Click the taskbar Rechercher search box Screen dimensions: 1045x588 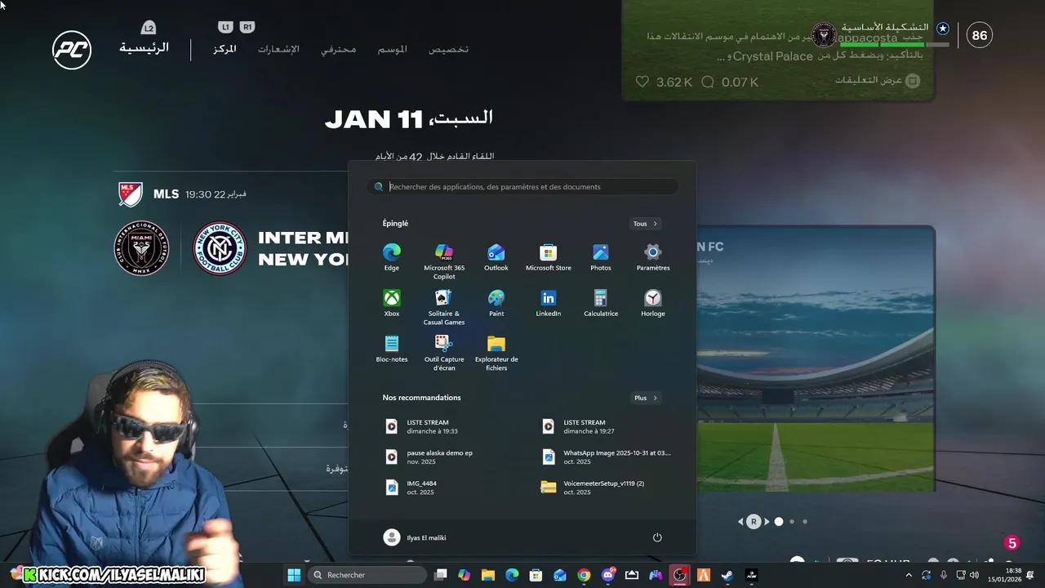tap(367, 575)
